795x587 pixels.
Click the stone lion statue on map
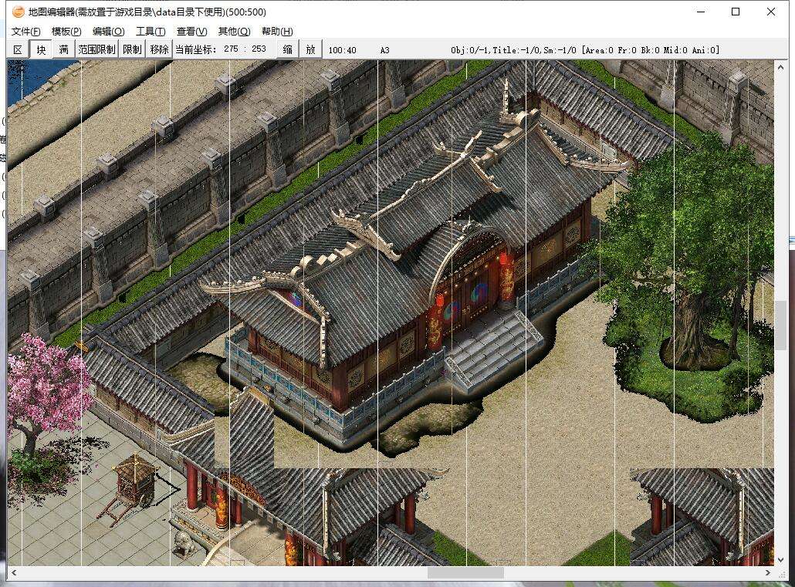click(x=184, y=543)
